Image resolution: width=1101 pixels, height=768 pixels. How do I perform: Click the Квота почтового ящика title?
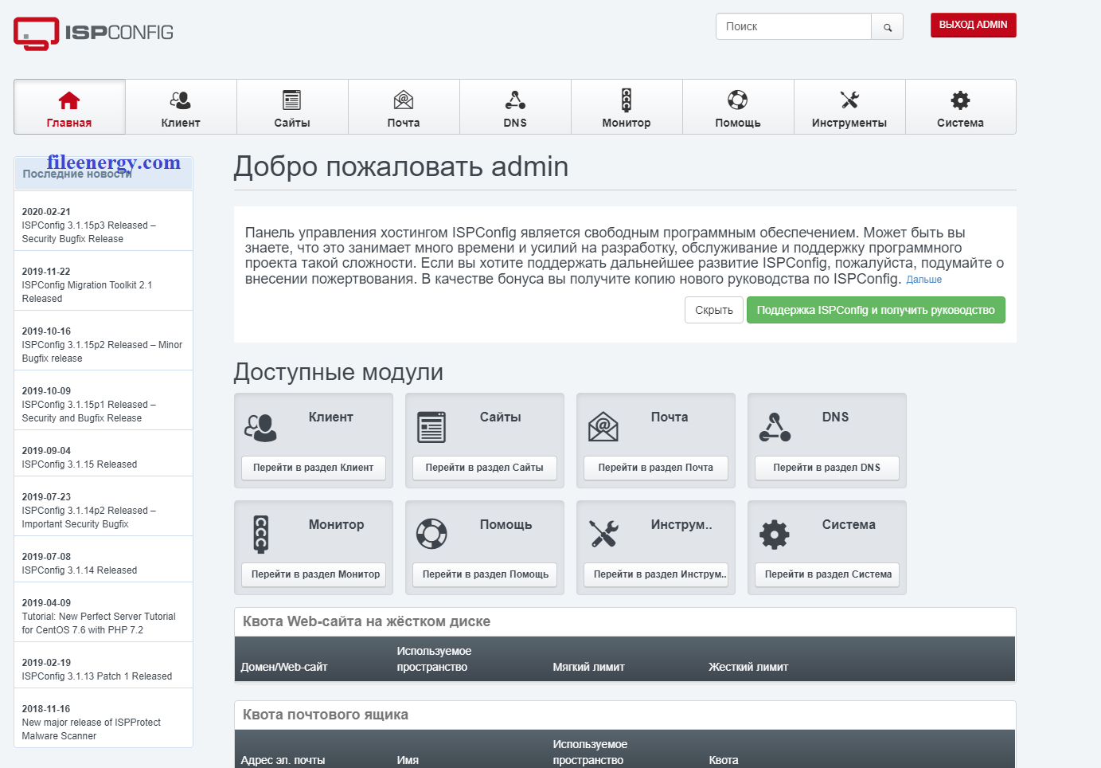pyautogui.click(x=325, y=715)
